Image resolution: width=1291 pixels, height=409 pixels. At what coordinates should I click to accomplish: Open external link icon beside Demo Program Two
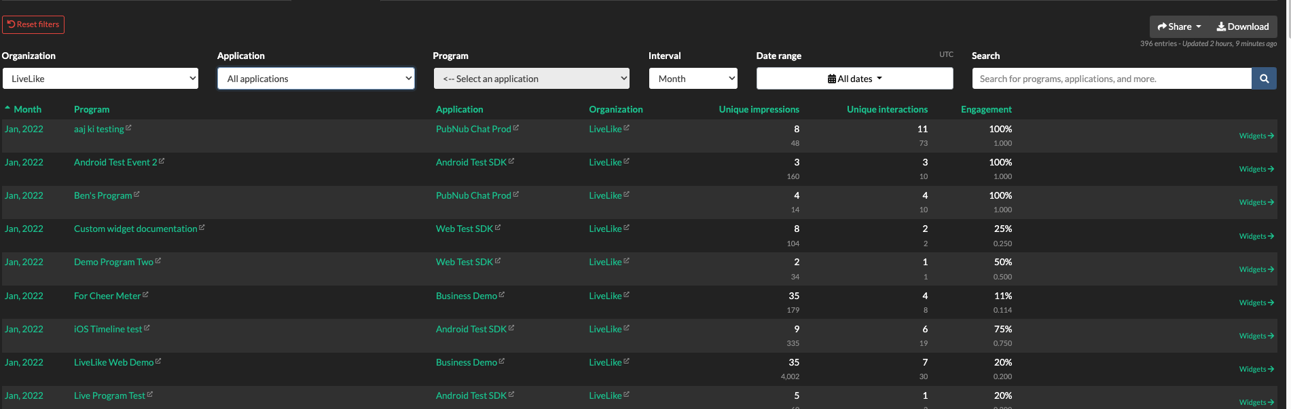(x=158, y=260)
